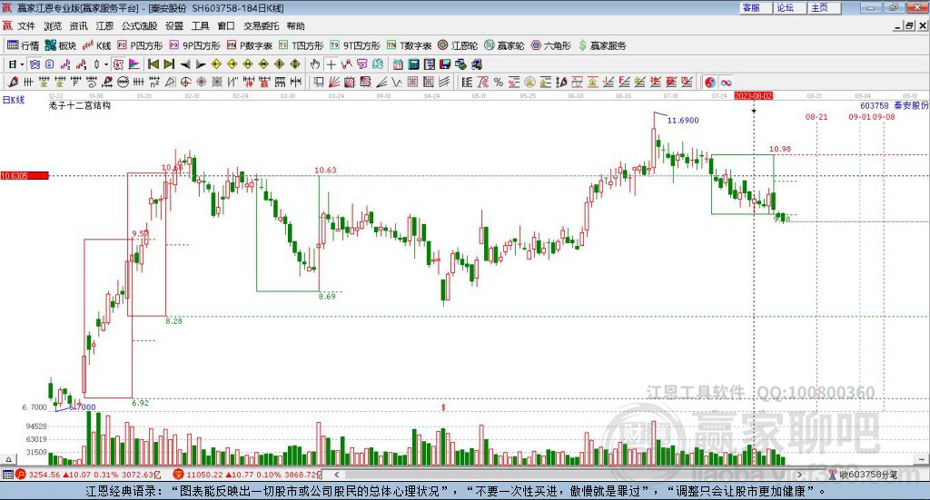Screen dimensions: 930x500
Task: Open the P数字表 number table
Action: [249, 45]
